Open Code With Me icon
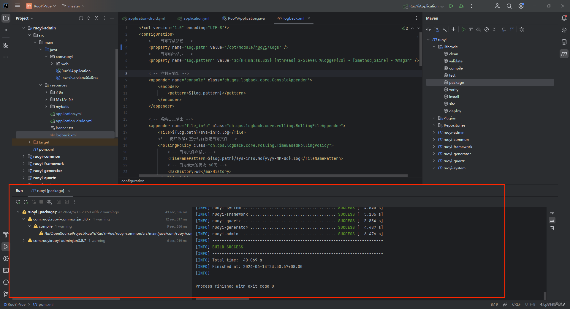The image size is (570, 309). pyautogui.click(x=498, y=6)
